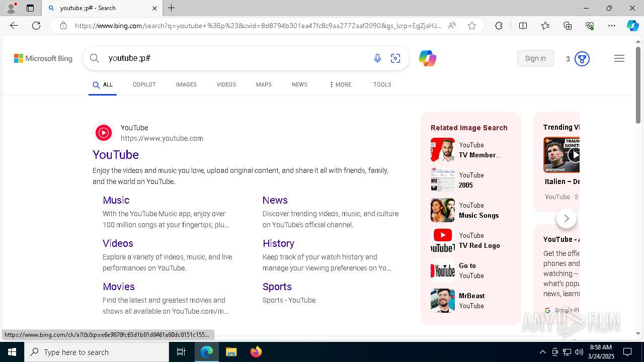The width and height of the screenshot is (644, 362).
Task: Switch to the ALL results tab
Action: pos(103,84)
